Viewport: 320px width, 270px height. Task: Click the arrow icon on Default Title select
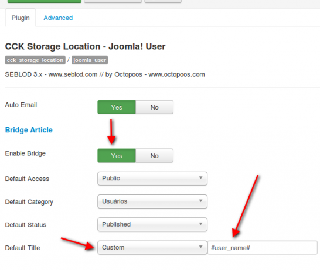(201, 247)
